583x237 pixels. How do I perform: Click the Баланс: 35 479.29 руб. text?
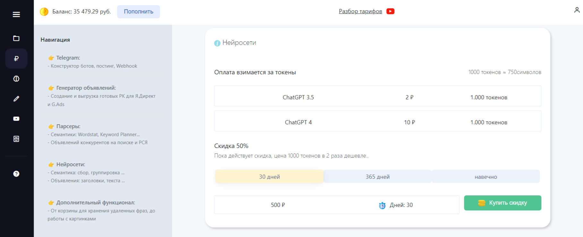pos(81,12)
